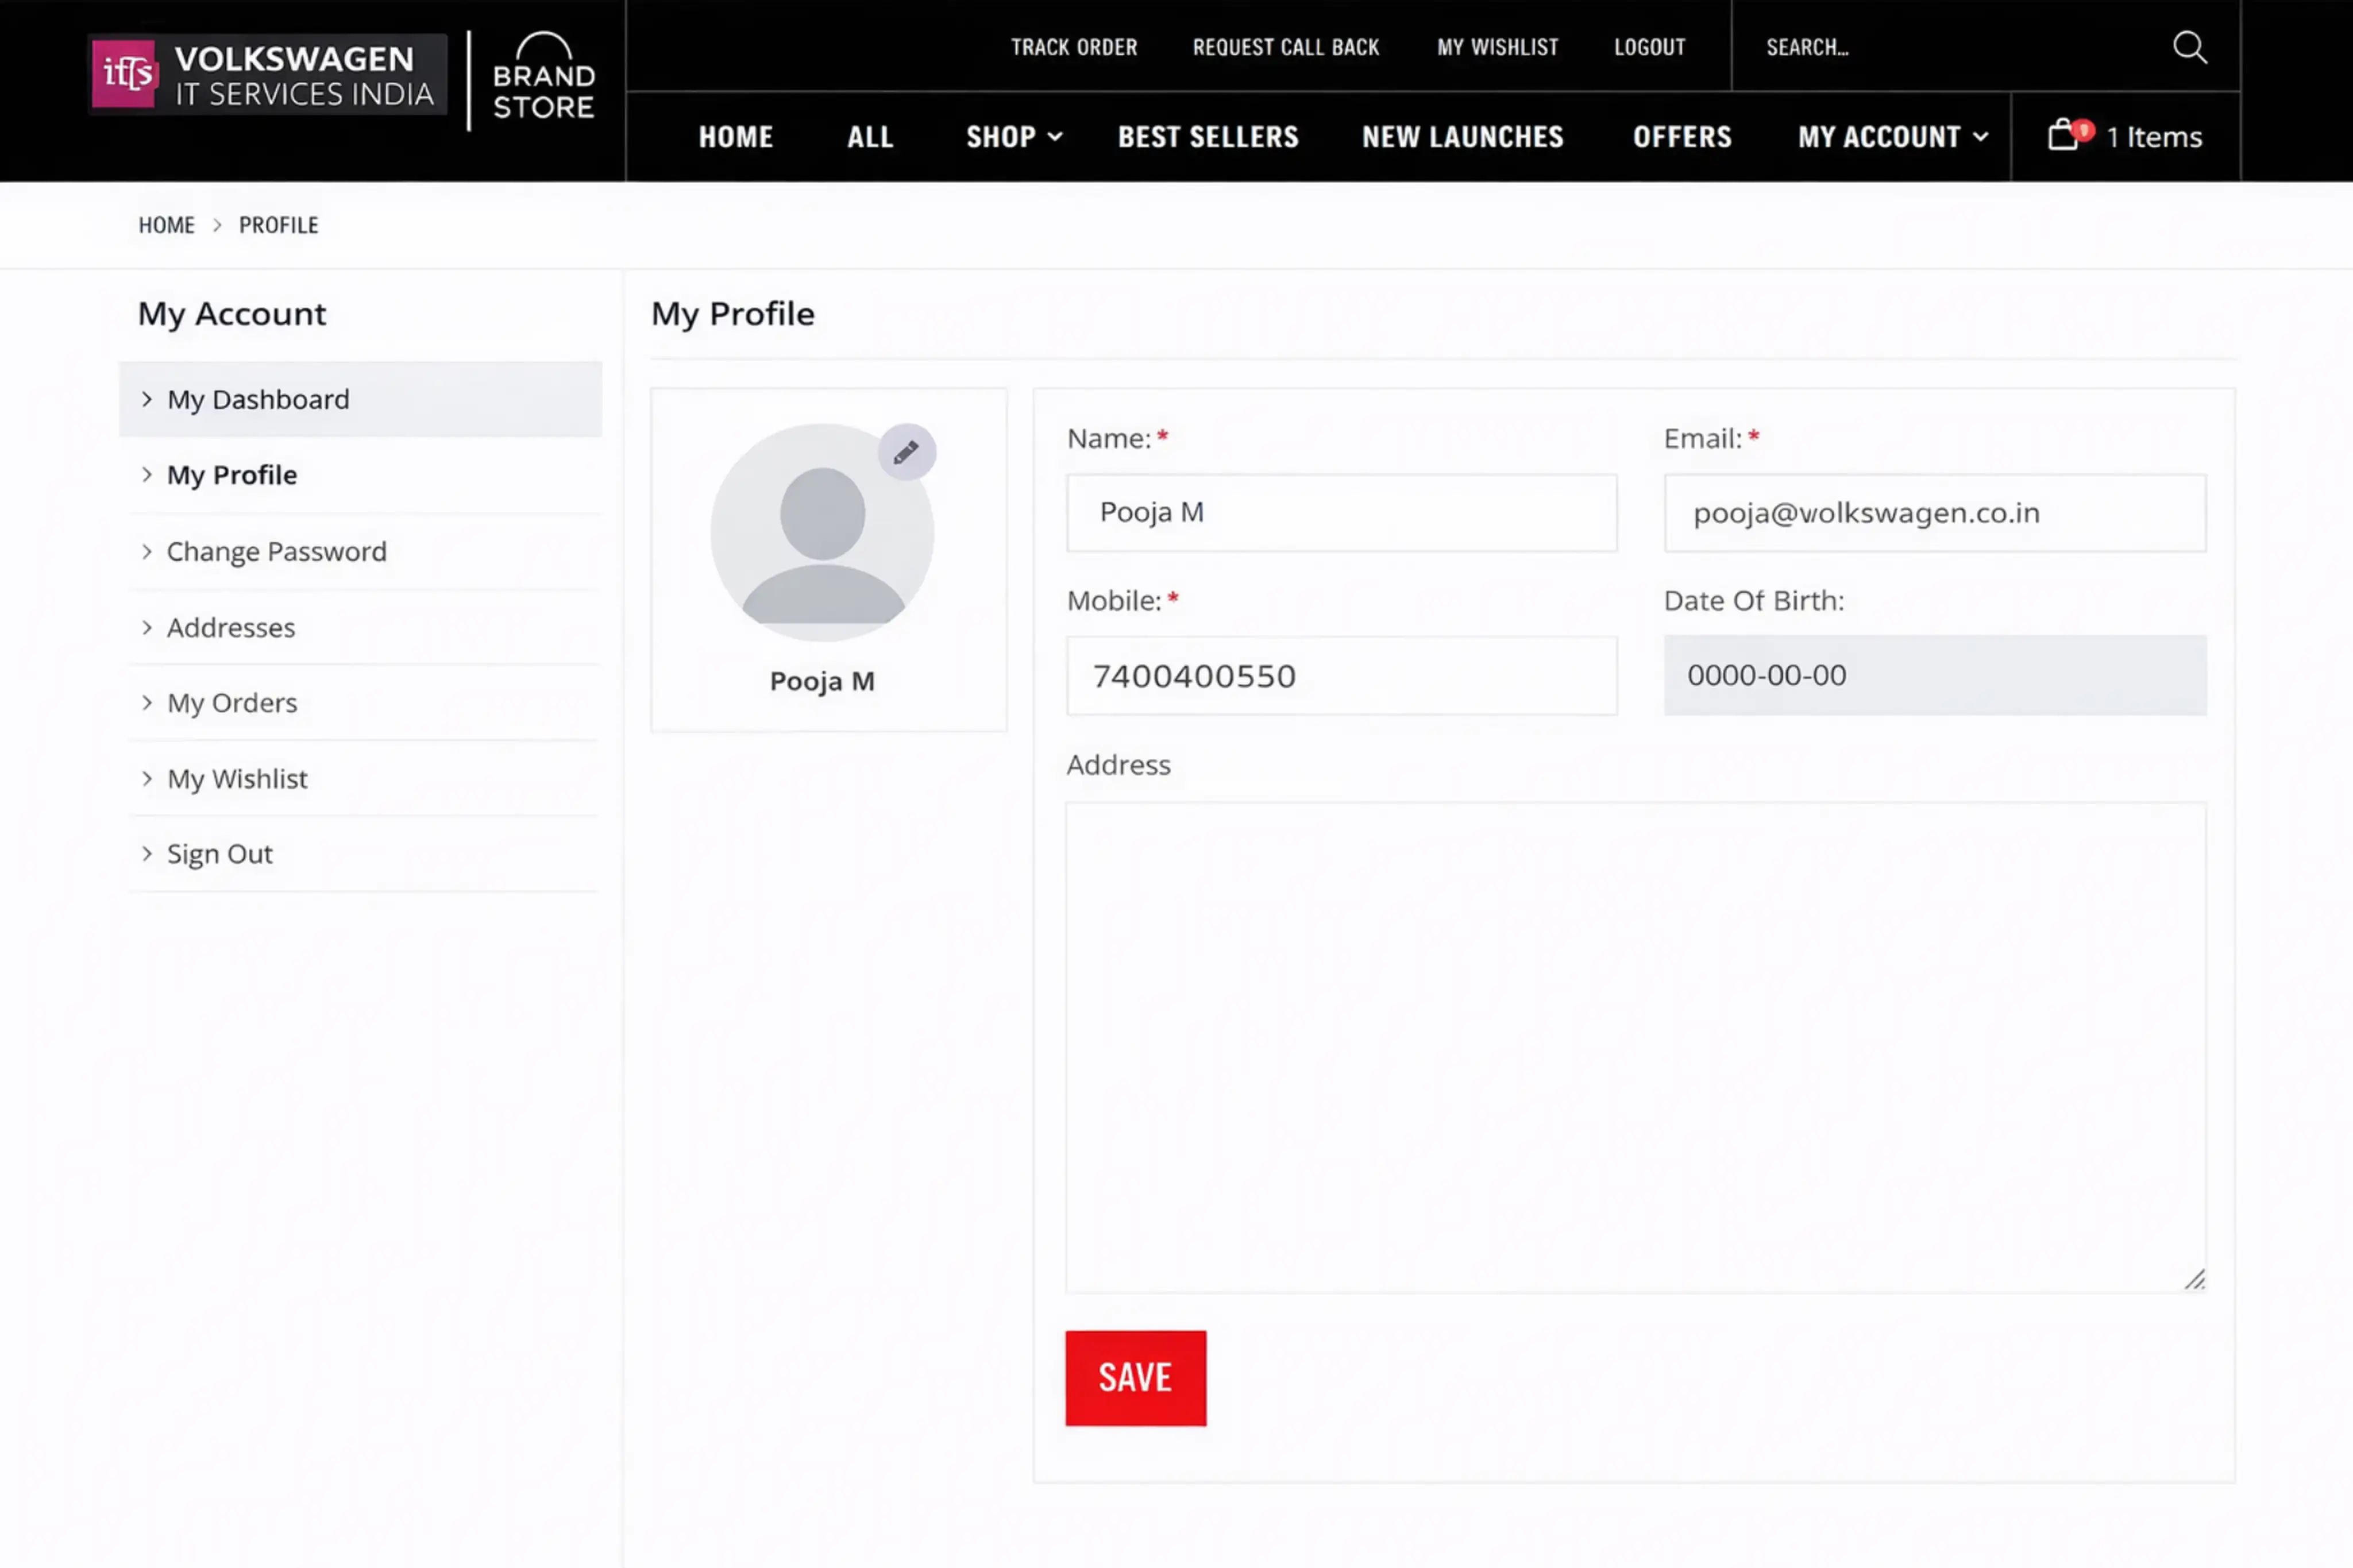Click the red cart notification badge

(2084, 129)
